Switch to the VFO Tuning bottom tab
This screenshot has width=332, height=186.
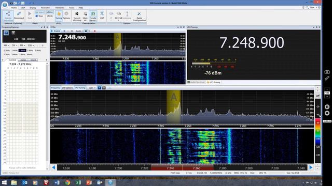coord(214,82)
